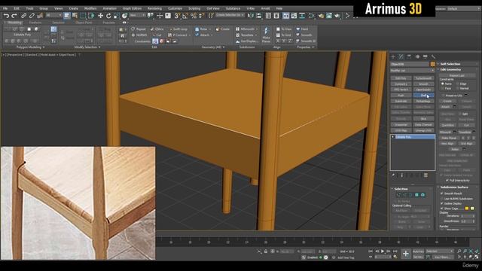Screen dimensions: 482x271
Task: Open the Rendering menu
Action: point(154,8)
